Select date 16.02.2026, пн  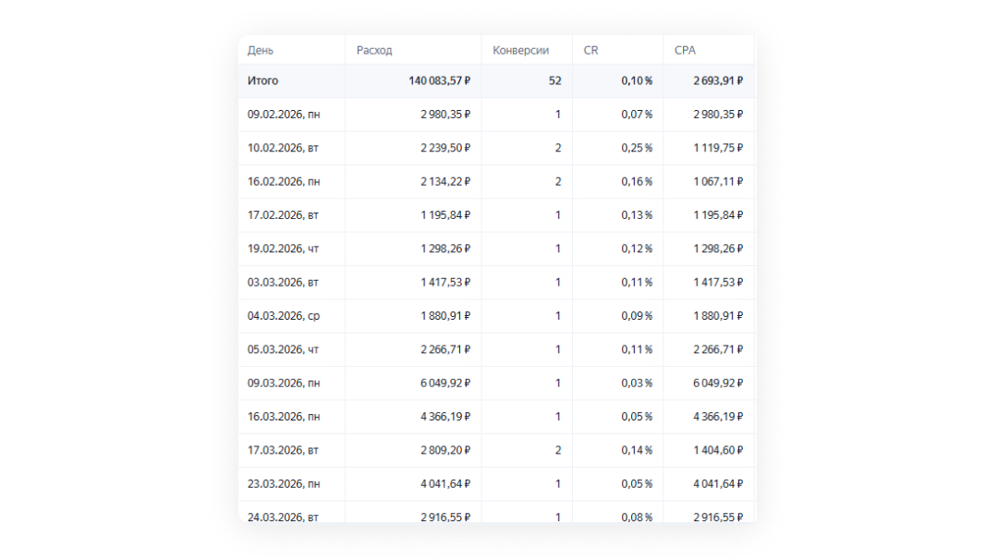[284, 182]
